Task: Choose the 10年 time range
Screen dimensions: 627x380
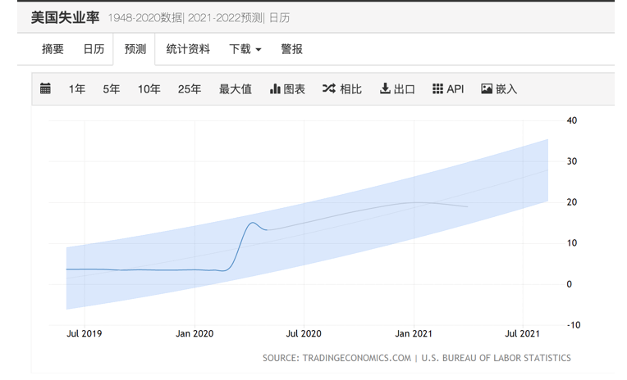Action: click(149, 89)
